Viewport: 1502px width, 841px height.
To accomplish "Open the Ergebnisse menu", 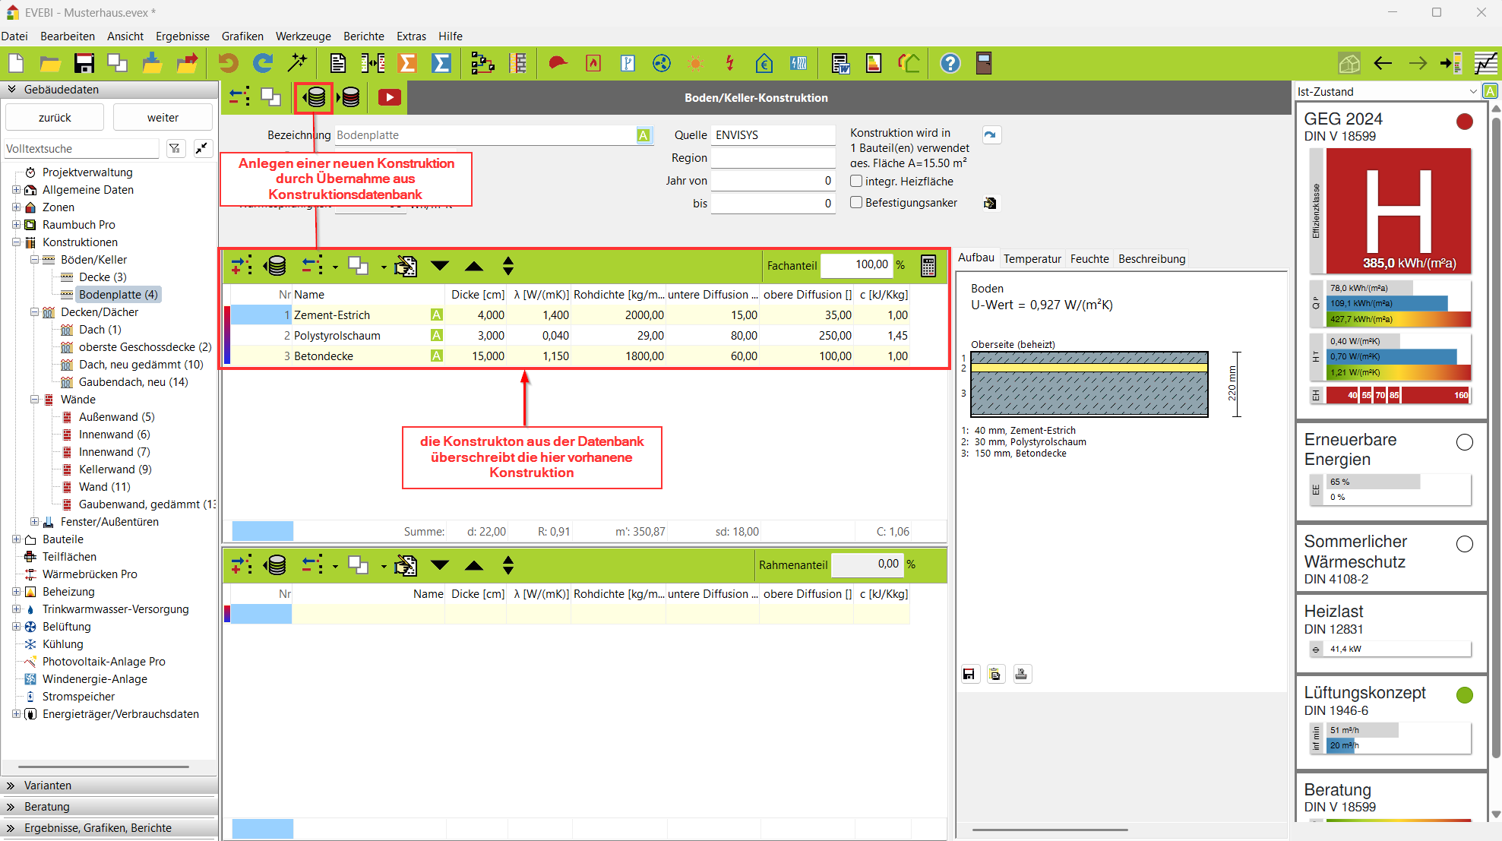I will point(182,36).
